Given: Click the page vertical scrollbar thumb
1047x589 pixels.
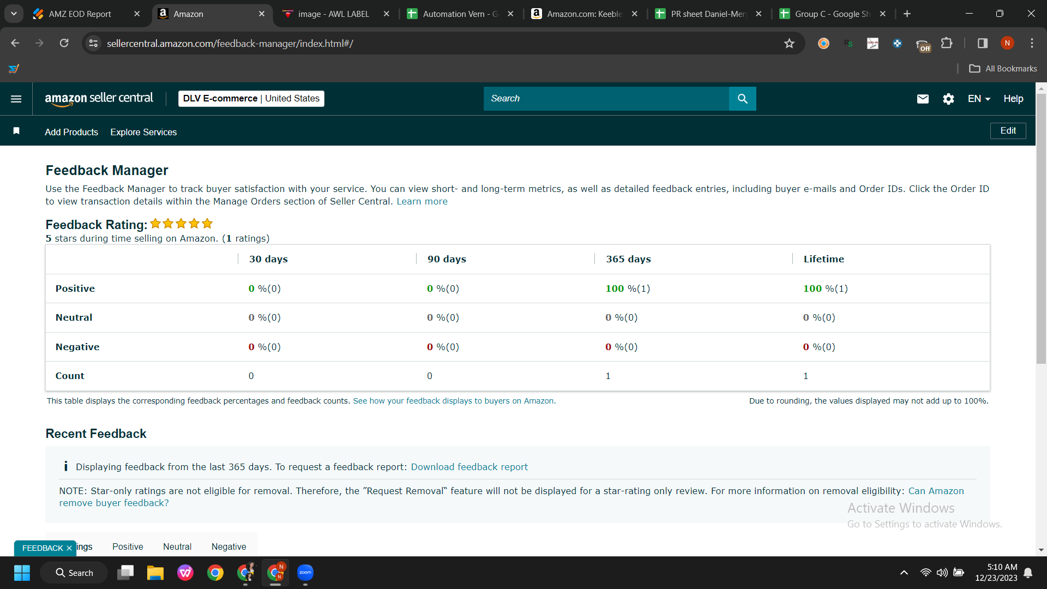Looking at the screenshot, I should [1041, 229].
